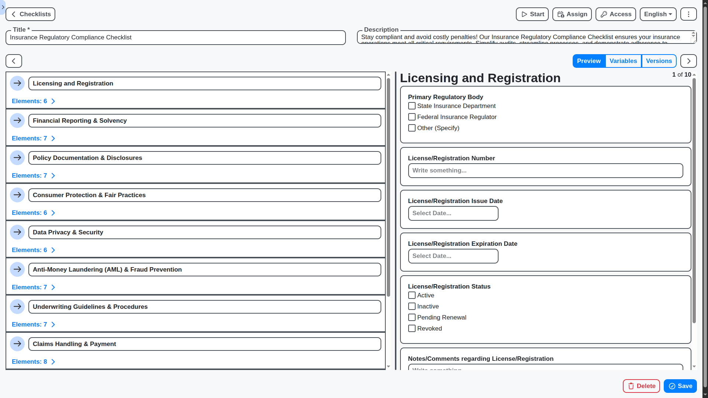The height and width of the screenshot is (398, 708).
Task: Enable the Active license status checkbox
Action: tap(412, 295)
